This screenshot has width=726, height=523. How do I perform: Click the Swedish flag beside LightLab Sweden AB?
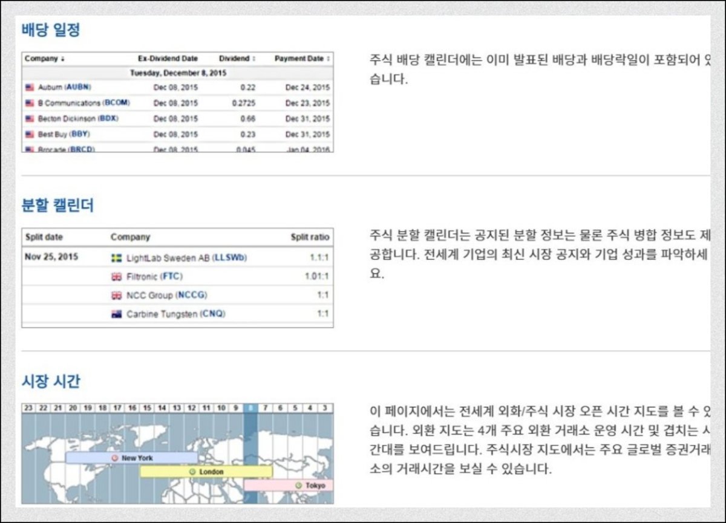[x=117, y=258]
